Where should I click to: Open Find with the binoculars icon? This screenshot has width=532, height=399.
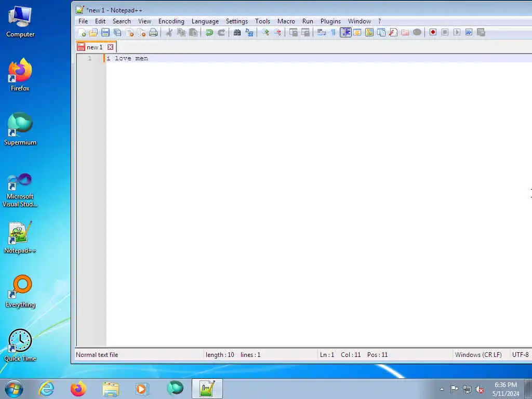tap(237, 33)
